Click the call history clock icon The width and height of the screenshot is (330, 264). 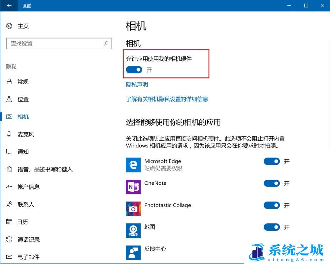tap(9, 239)
